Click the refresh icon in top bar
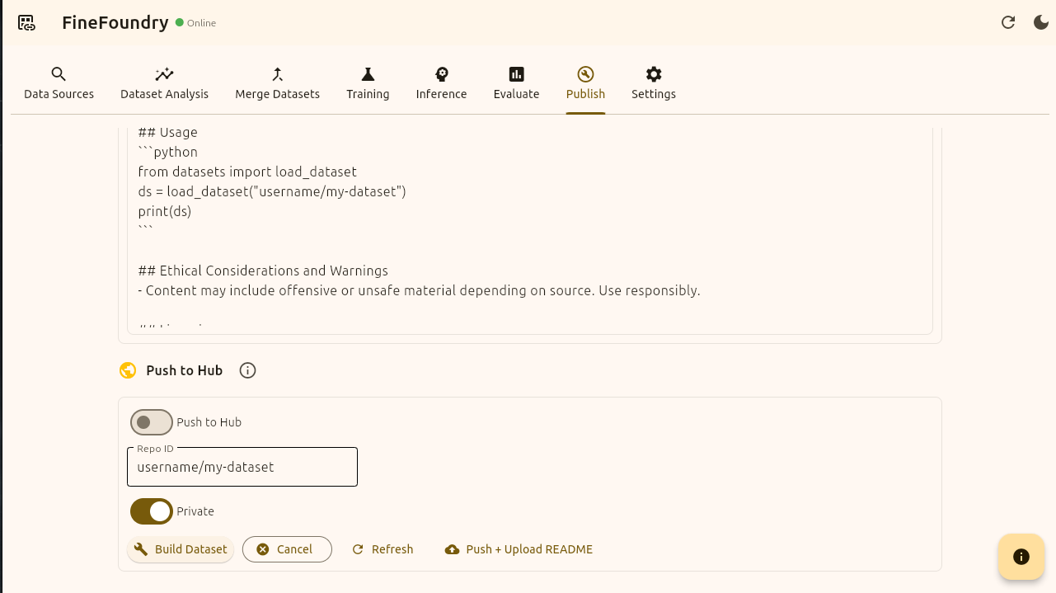This screenshot has height=593, width=1056. tap(1007, 22)
